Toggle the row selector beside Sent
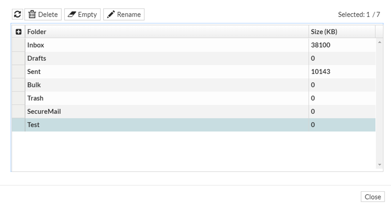This screenshot has height=205, width=391. [x=19, y=72]
